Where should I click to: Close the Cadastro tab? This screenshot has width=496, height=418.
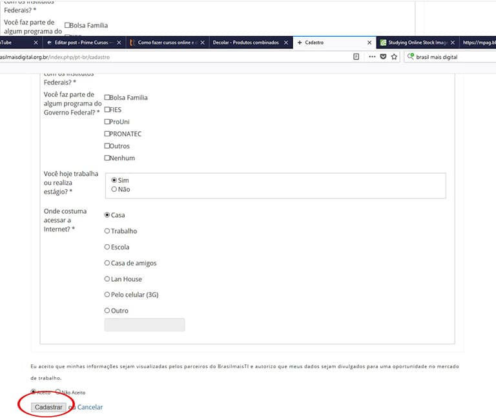click(x=369, y=43)
